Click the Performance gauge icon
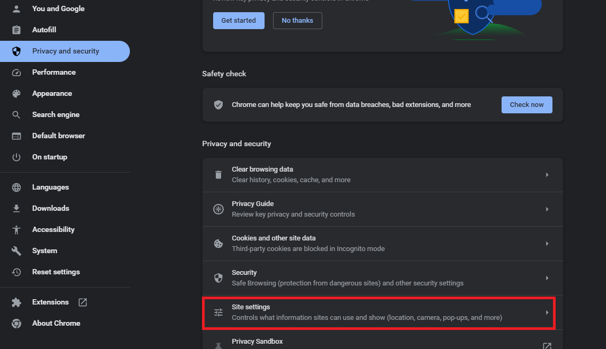Viewport: 606px width, 349px height. [16, 73]
